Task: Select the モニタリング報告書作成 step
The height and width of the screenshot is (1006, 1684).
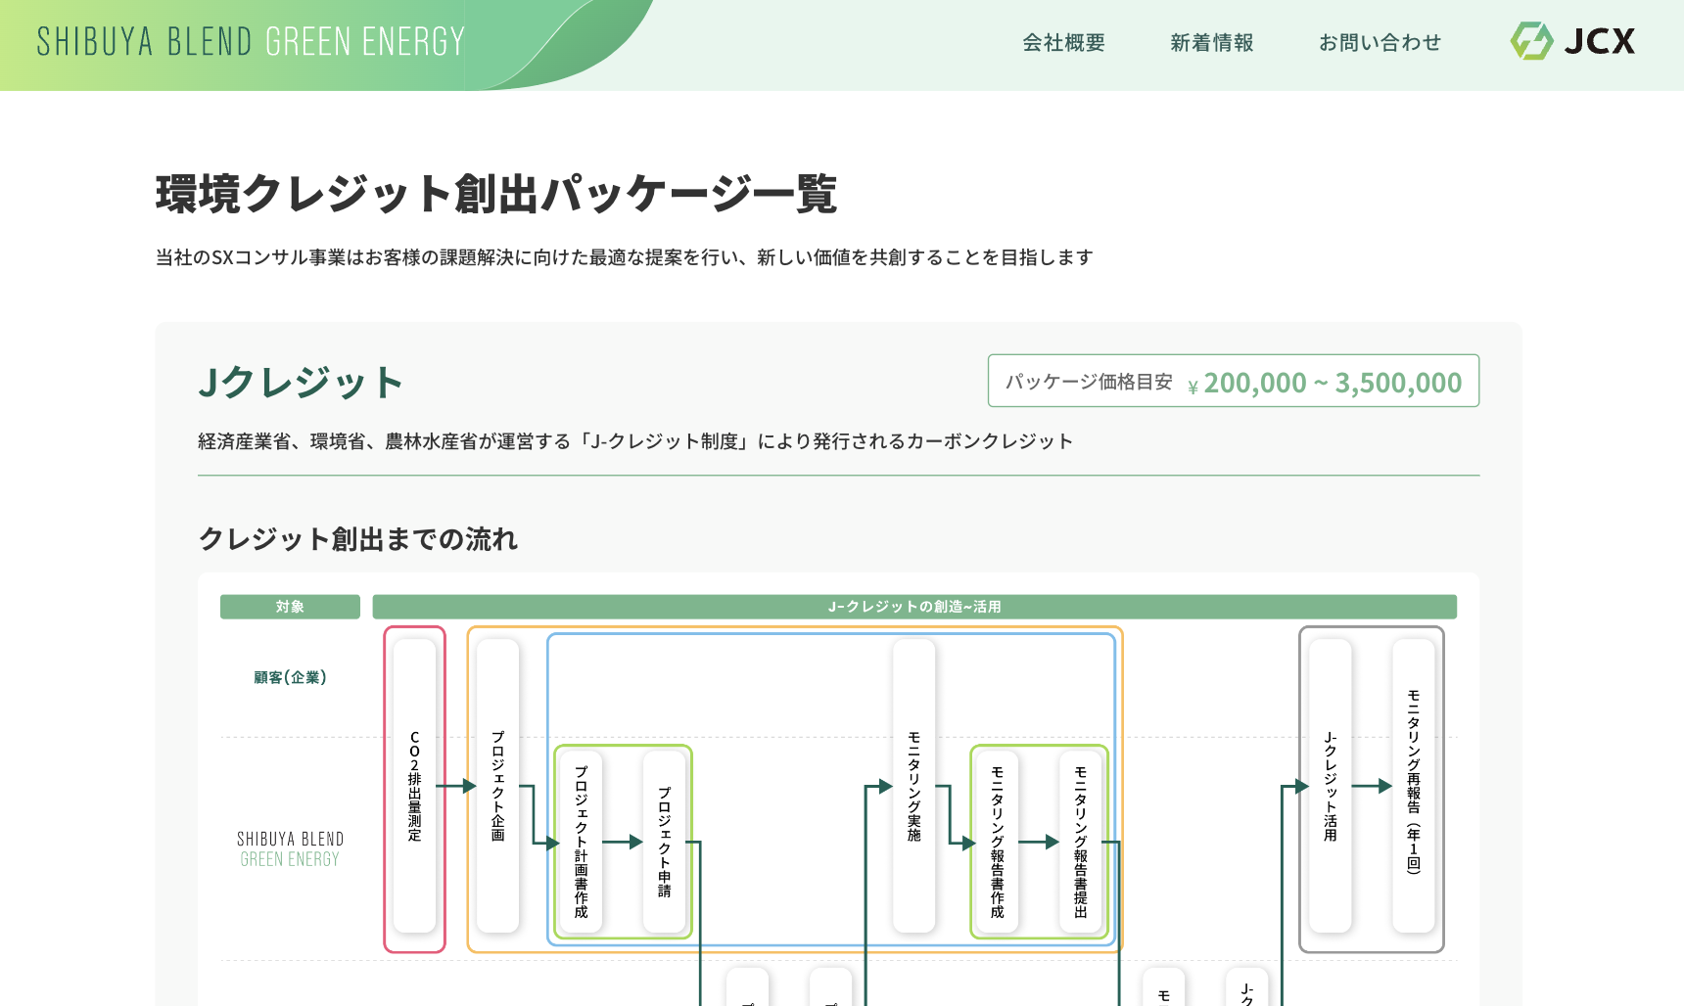Action: (997, 842)
